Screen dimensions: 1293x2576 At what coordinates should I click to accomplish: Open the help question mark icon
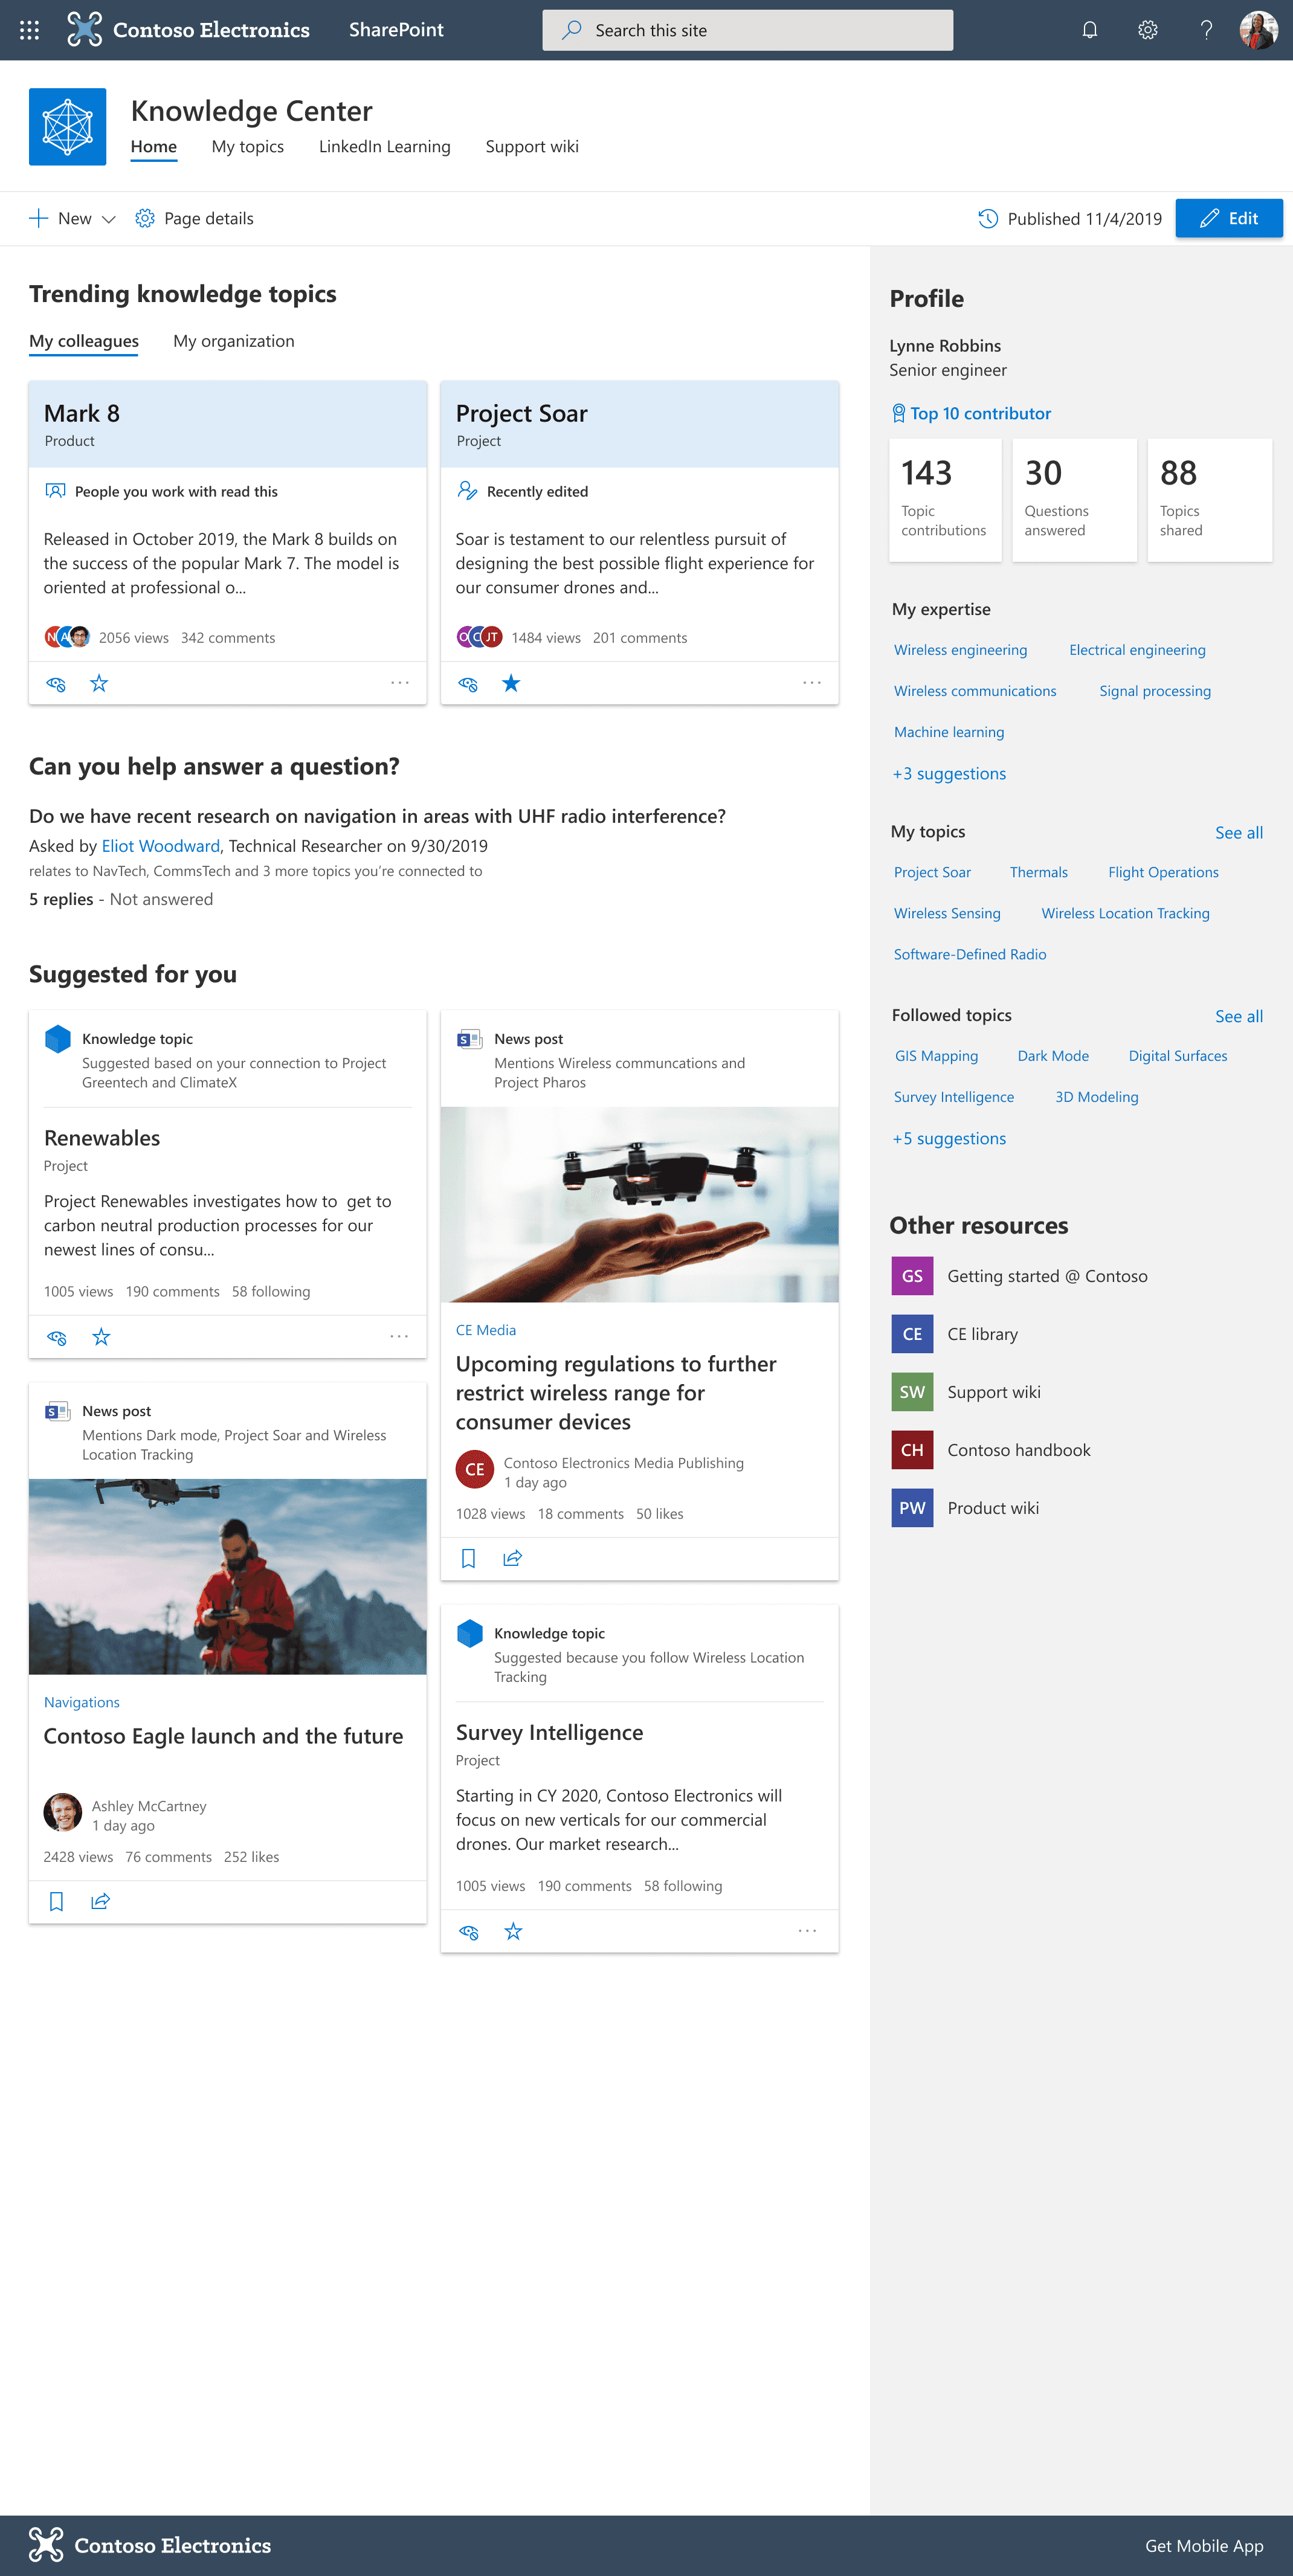(1206, 30)
